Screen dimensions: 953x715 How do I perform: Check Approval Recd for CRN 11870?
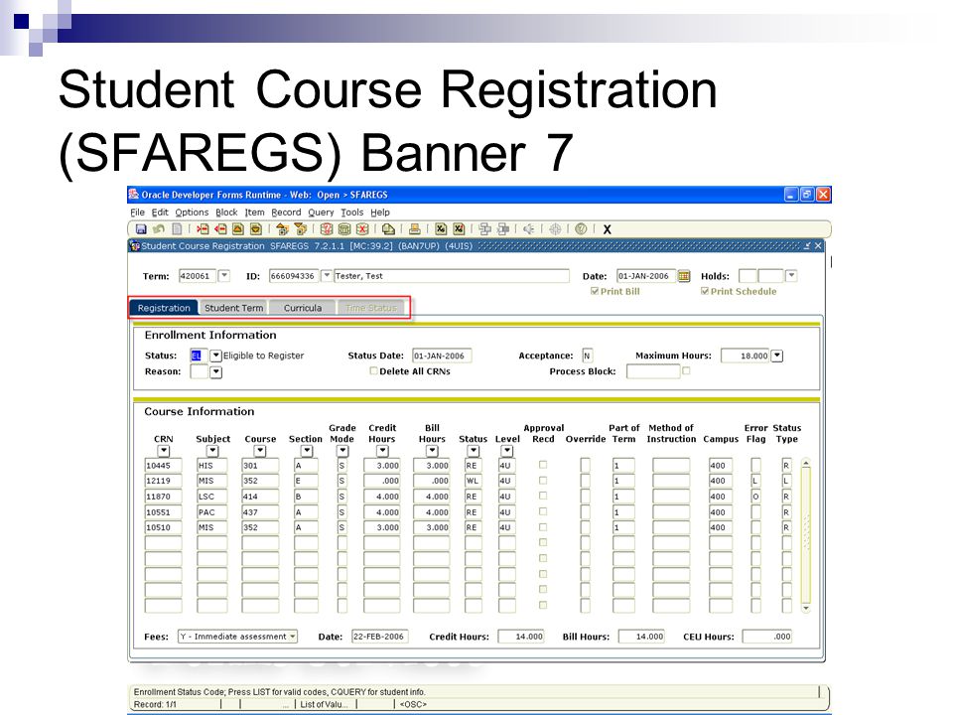(543, 496)
